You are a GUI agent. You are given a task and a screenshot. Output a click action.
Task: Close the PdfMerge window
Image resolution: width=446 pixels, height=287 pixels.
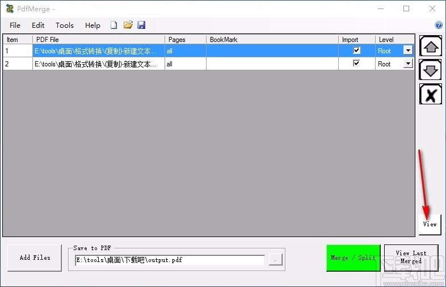tap(432, 9)
